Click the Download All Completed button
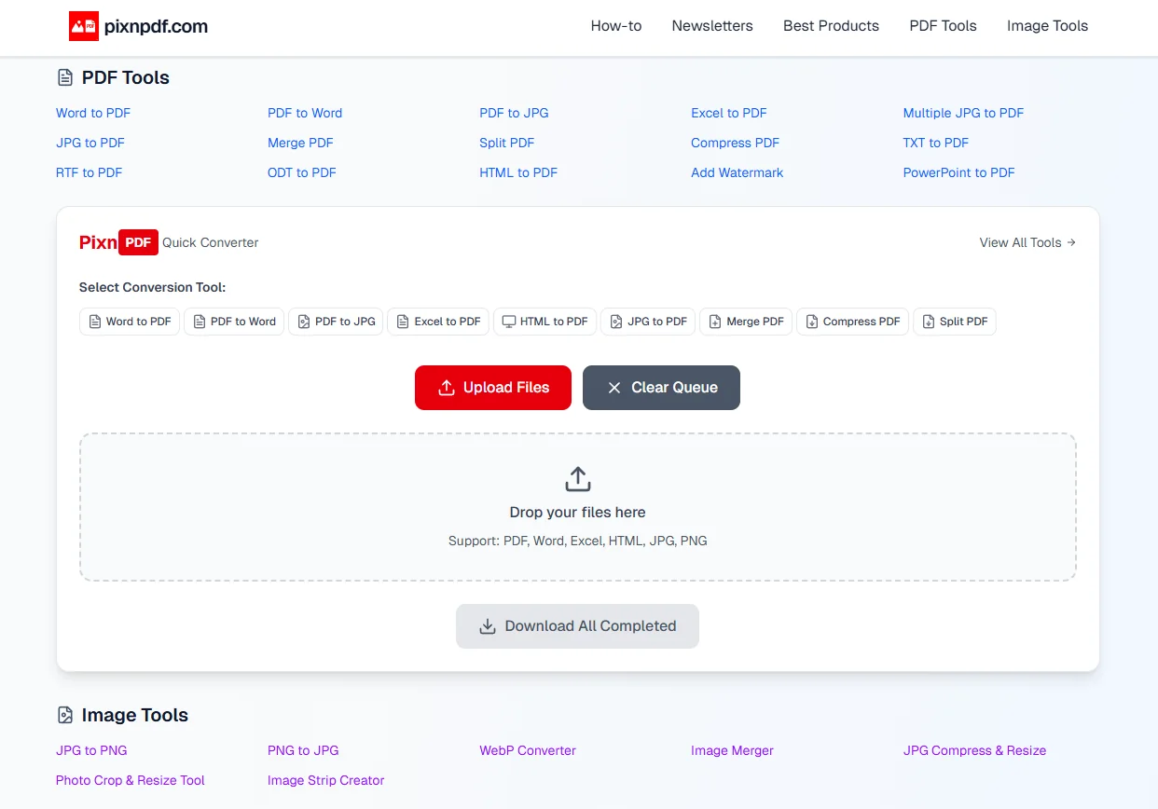This screenshot has width=1158, height=809. 577,626
